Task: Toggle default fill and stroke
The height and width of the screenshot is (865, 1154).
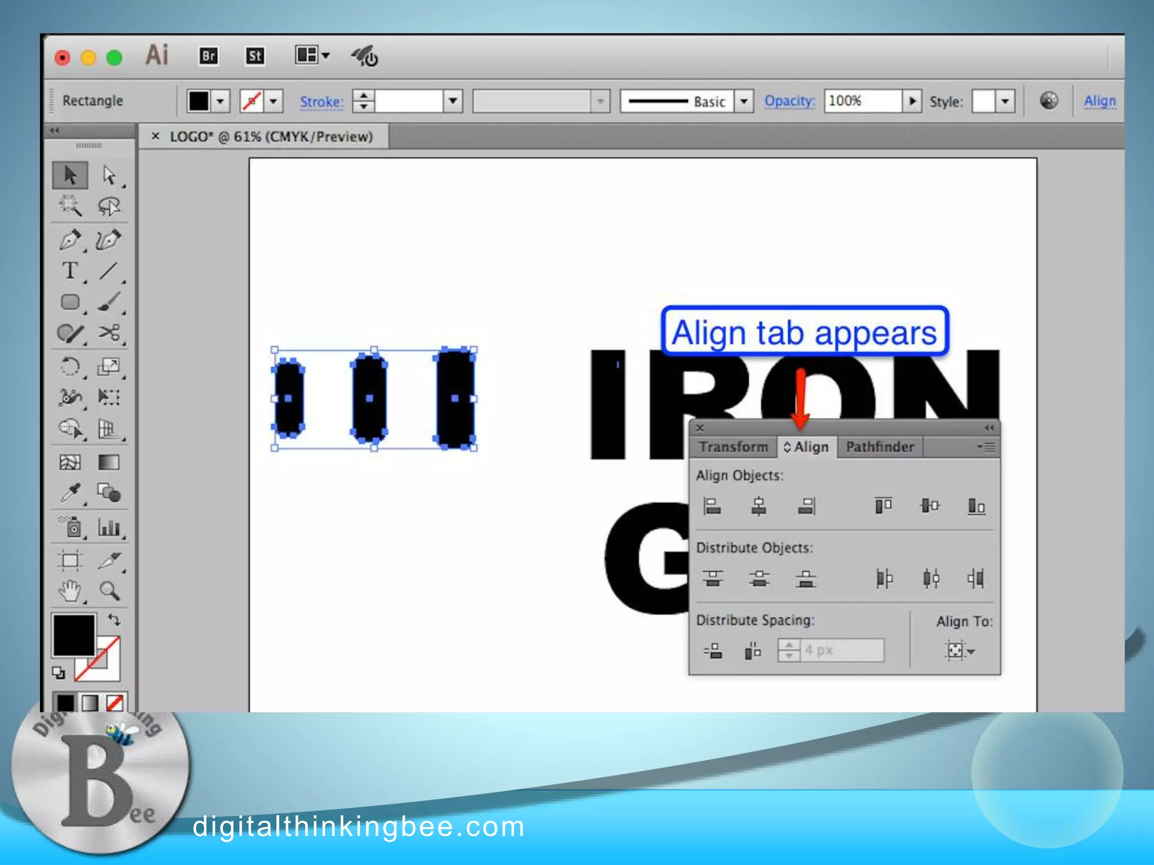Action: [59, 672]
